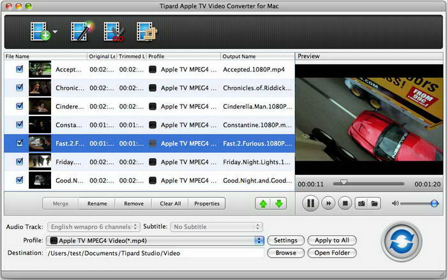The width and height of the screenshot is (447, 280).
Task: Select the Good Night thumbnail
Action: (40, 181)
